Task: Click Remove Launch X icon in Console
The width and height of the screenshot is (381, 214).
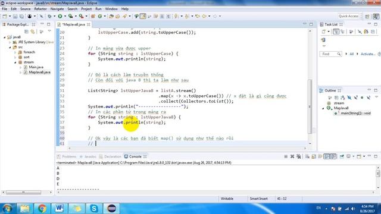Action: (x=292, y=156)
